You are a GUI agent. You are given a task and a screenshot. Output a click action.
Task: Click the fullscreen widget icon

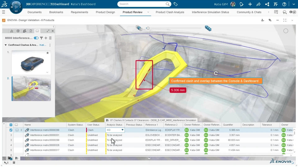point(285,20)
